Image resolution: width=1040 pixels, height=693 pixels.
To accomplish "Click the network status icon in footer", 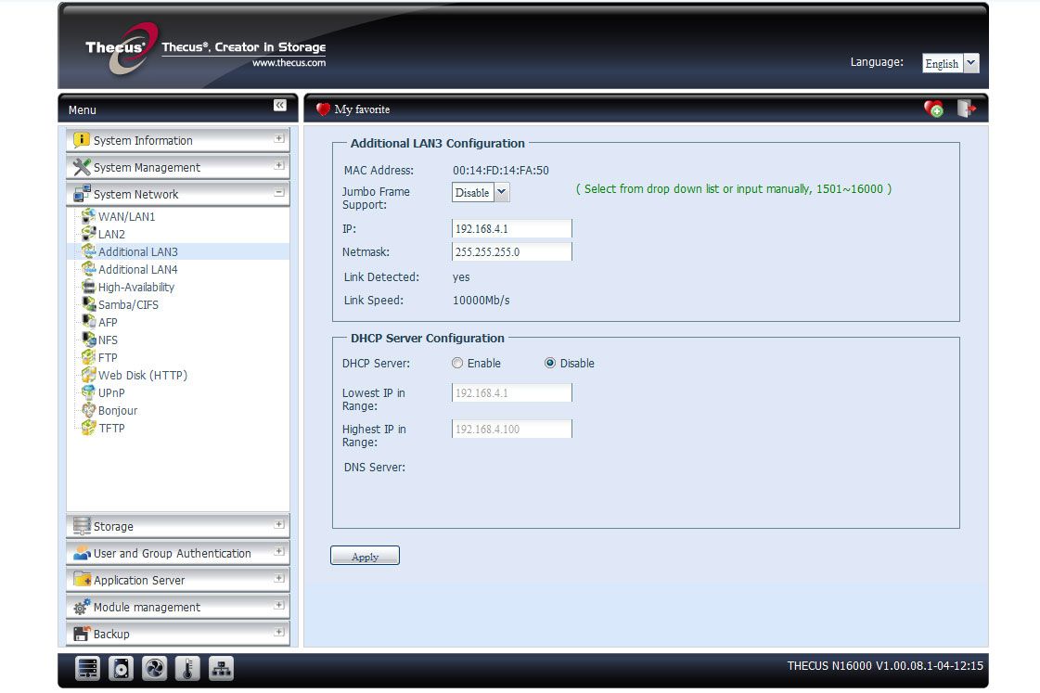I will tap(221, 669).
